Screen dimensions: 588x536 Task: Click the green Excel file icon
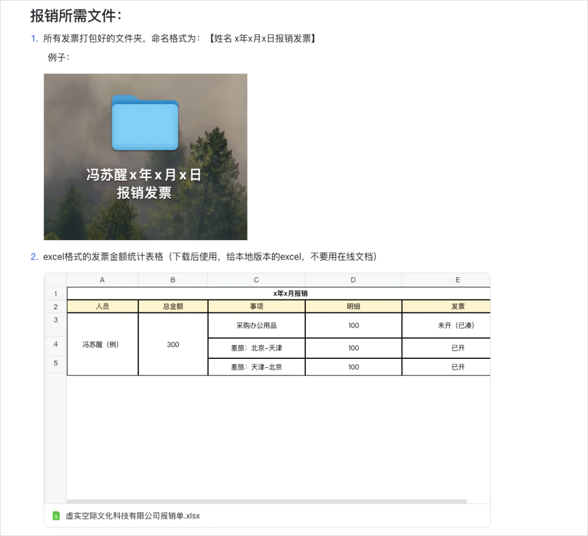point(55,515)
